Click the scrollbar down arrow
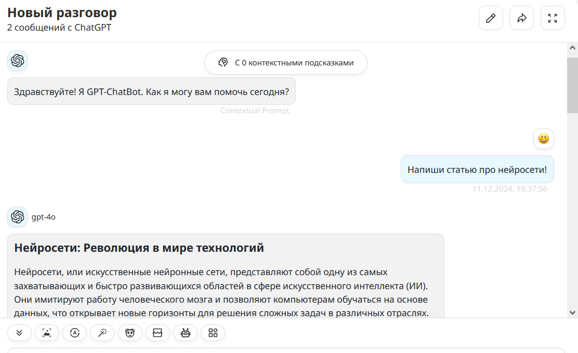Image resolution: width=578 pixels, height=353 pixels. point(572,313)
